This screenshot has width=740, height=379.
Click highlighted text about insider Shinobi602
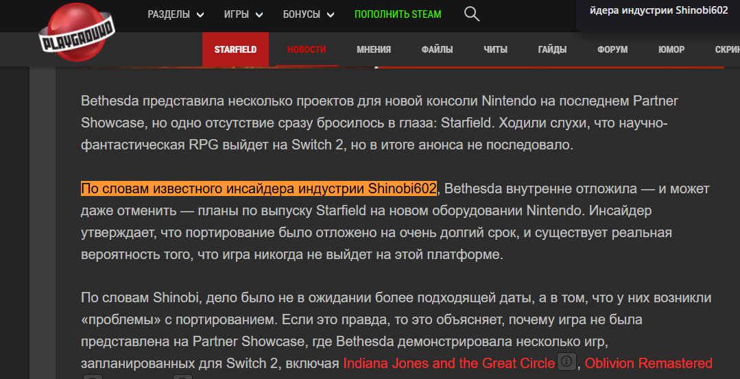coord(259,188)
